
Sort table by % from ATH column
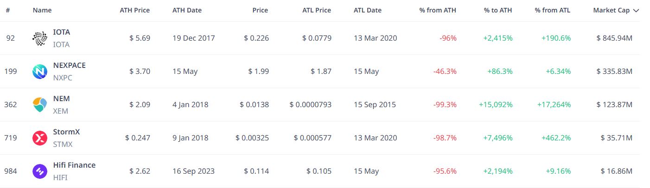[x=438, y=10]
